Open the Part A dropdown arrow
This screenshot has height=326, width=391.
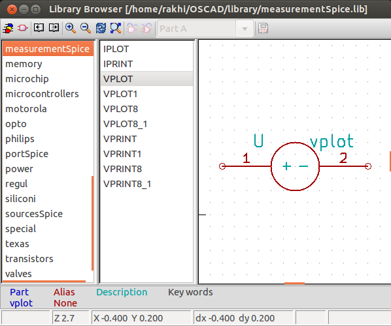(x=245, y=29)
